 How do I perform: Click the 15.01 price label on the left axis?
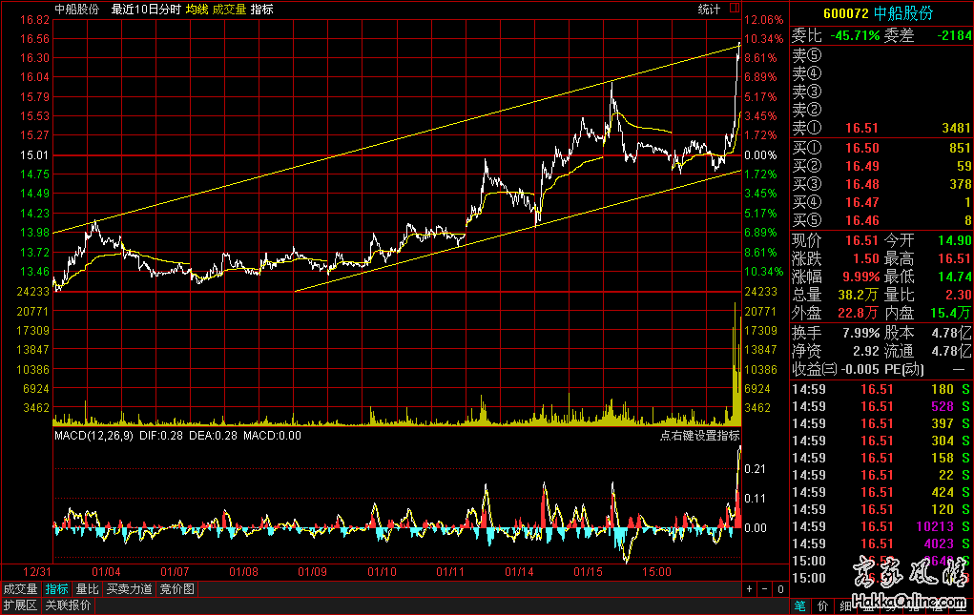point(34,155)
